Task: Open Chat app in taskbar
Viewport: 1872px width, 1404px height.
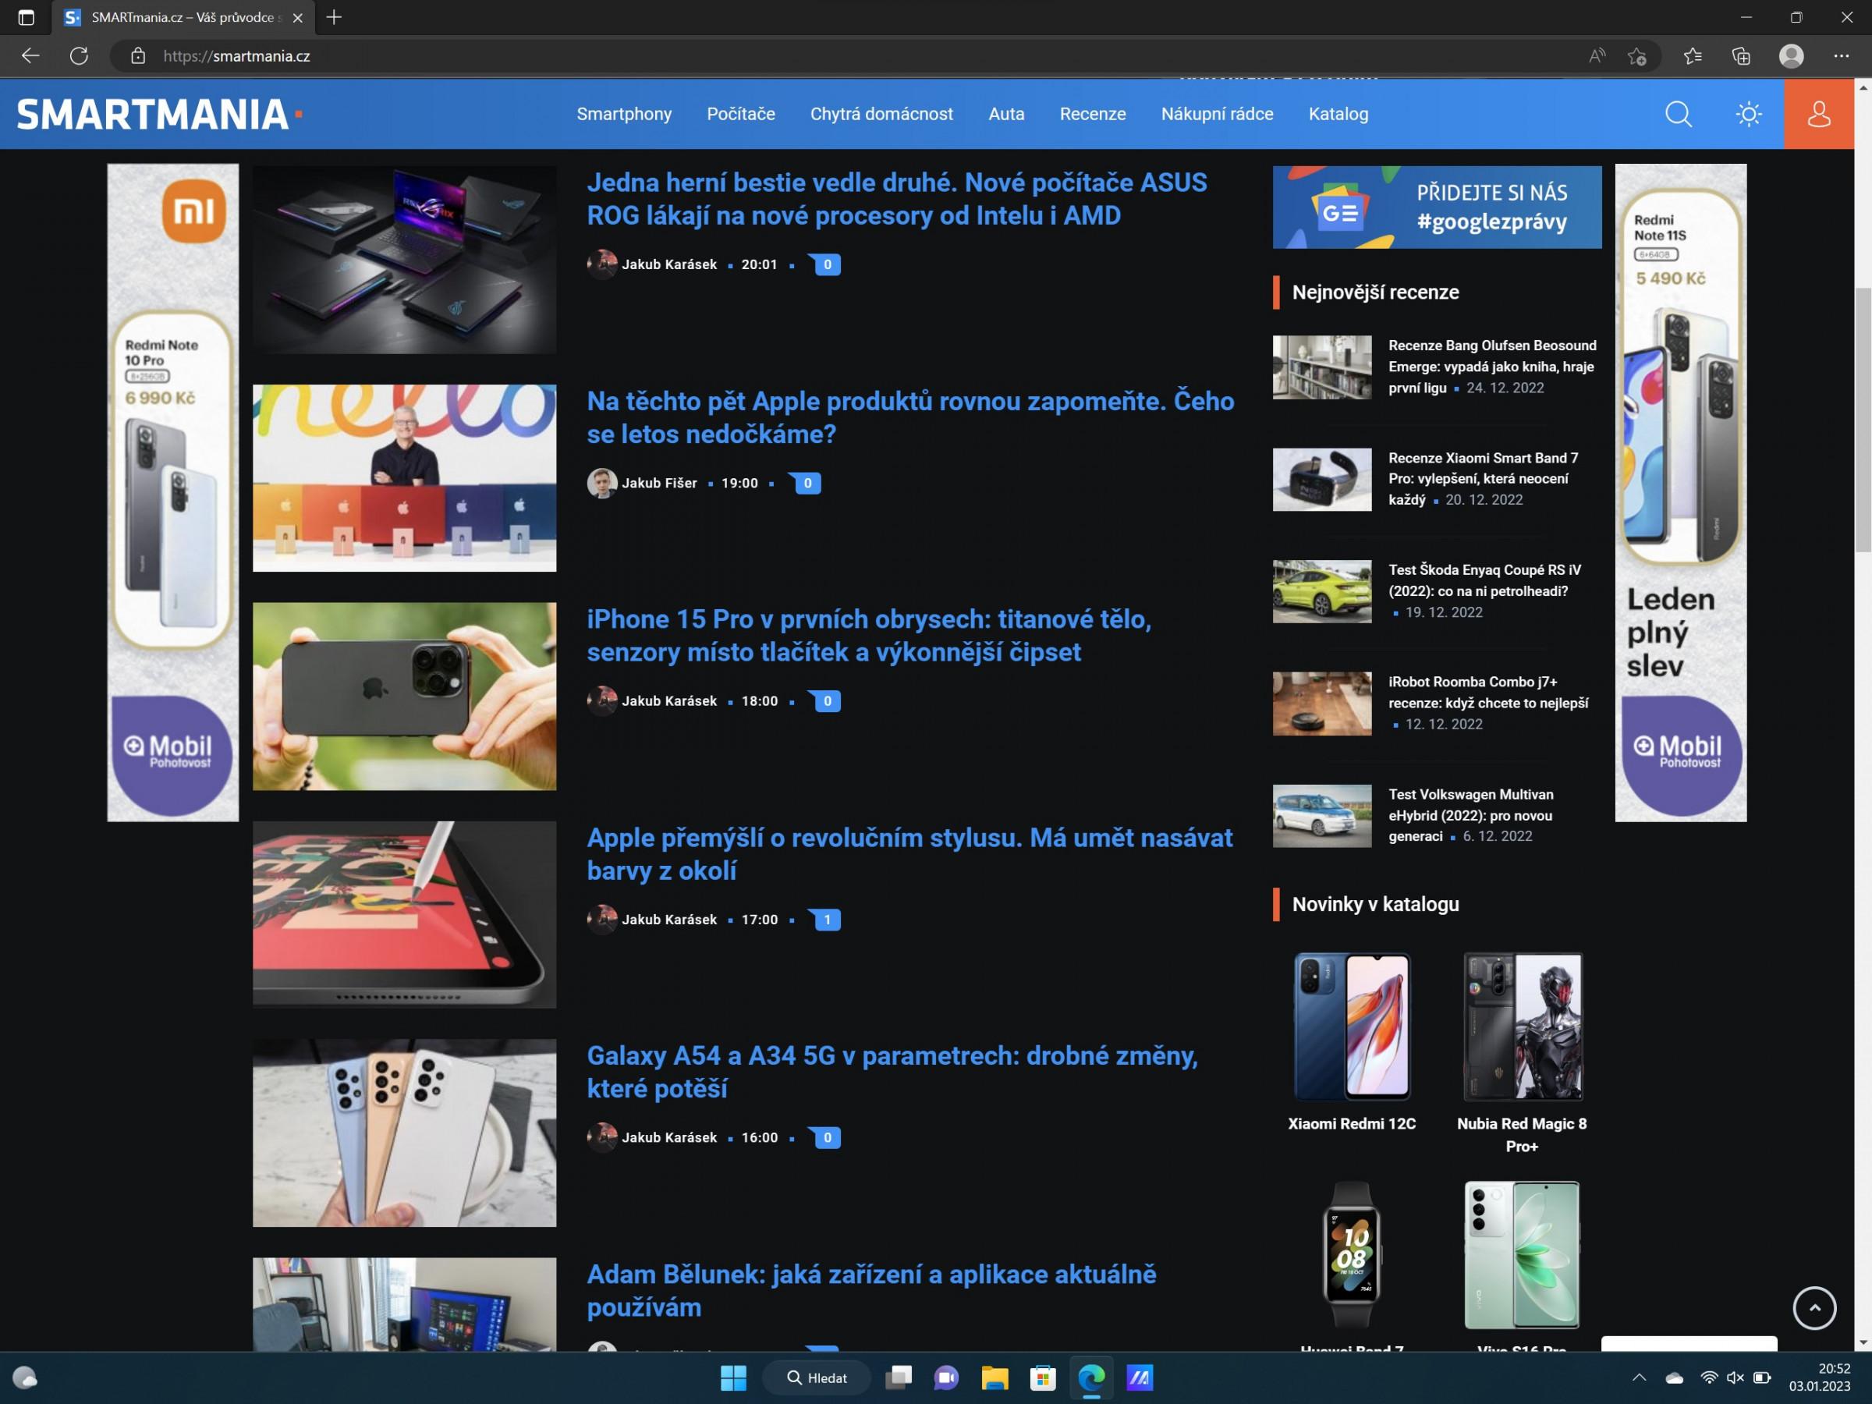Action: click(x=945, y=1377)
